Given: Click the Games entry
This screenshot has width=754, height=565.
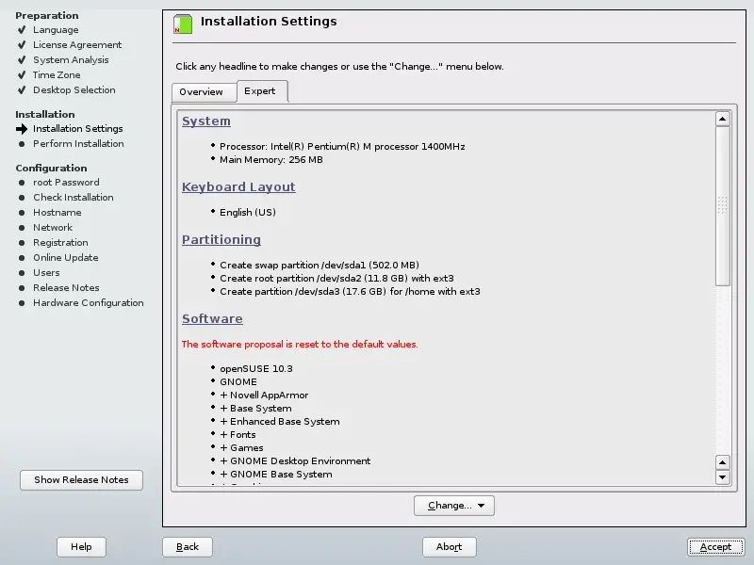Looking at the screenshot, I should (x=241, y=448).
